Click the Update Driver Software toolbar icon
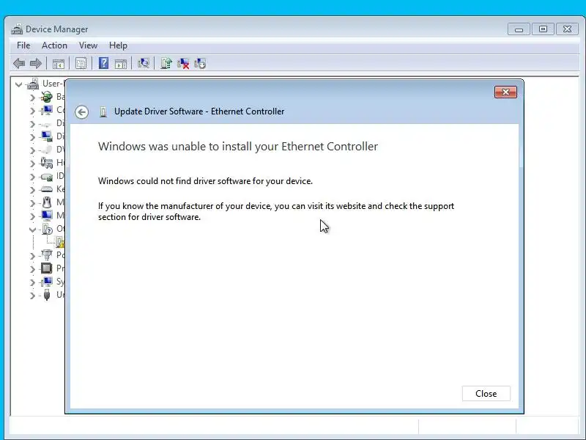Screen dimensions: 586x440 (166, 64)
